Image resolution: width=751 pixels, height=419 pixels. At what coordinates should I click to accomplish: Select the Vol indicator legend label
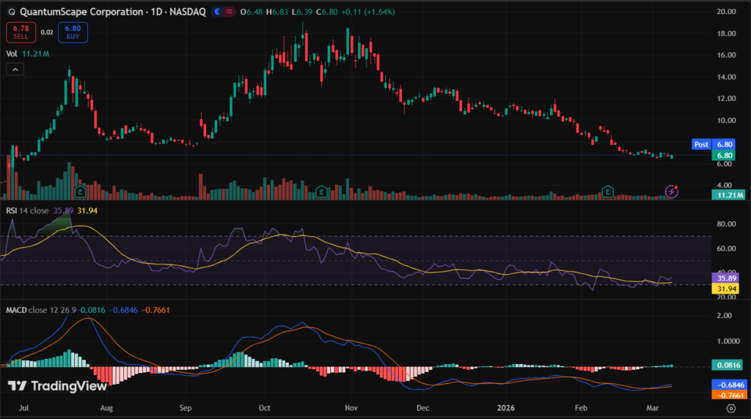coord(12,53)
